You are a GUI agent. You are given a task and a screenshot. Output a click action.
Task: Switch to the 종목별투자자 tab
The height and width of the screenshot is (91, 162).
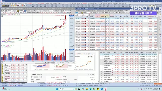click(x=127, y=11)
